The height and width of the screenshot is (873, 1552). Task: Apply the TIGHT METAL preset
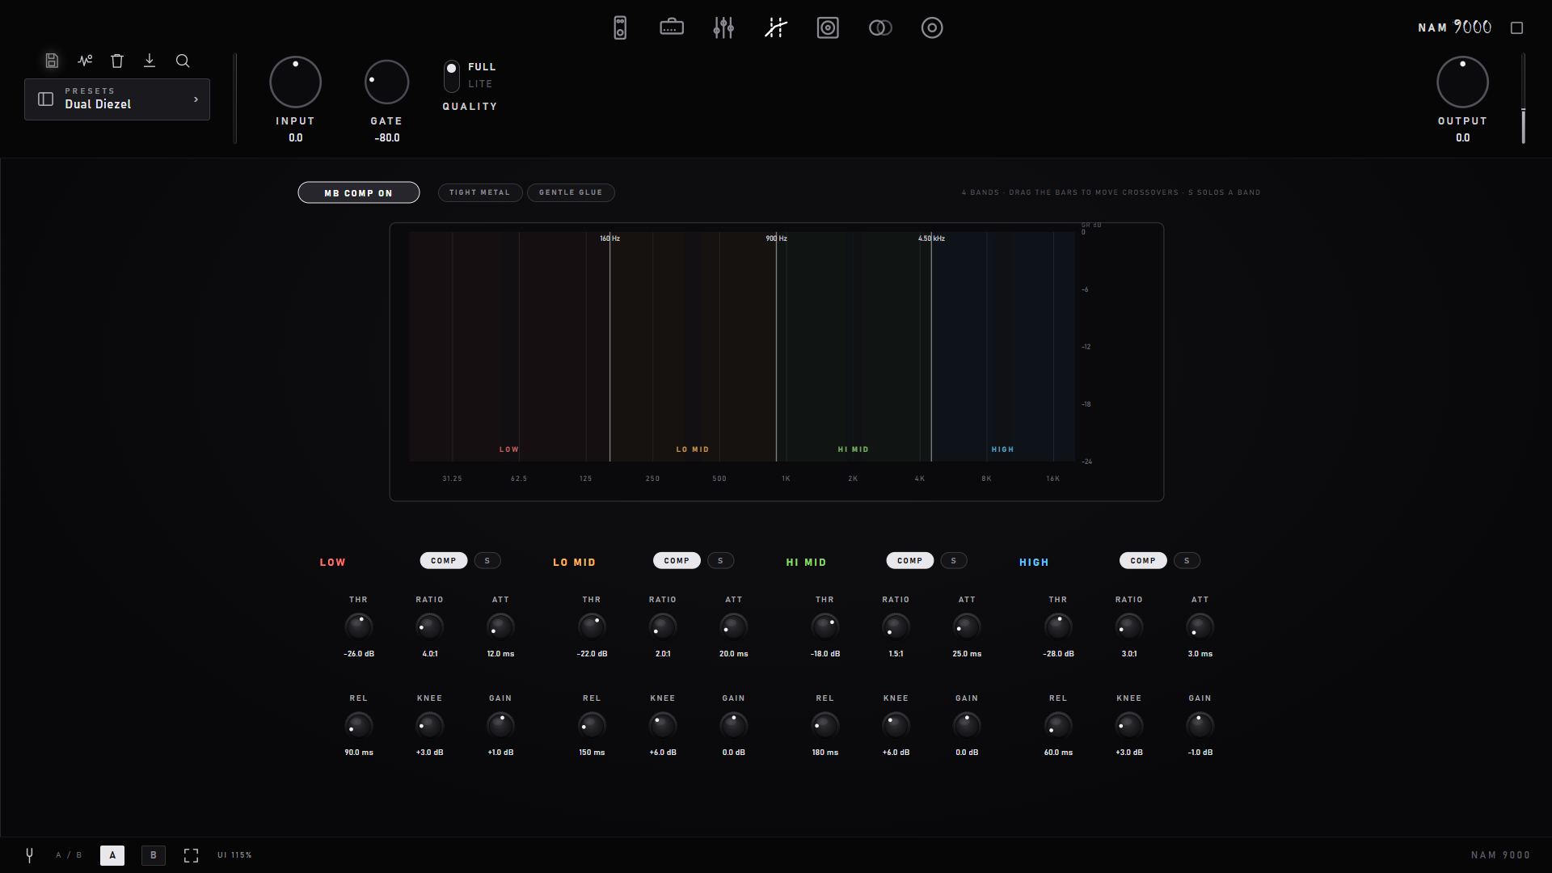click(x=480, y=193)
